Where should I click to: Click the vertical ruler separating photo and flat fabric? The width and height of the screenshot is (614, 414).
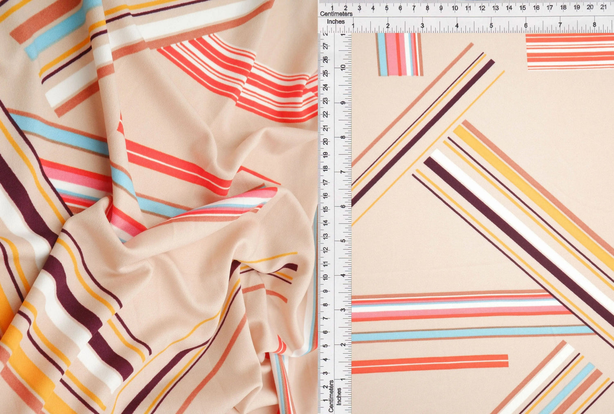[334, 204]
